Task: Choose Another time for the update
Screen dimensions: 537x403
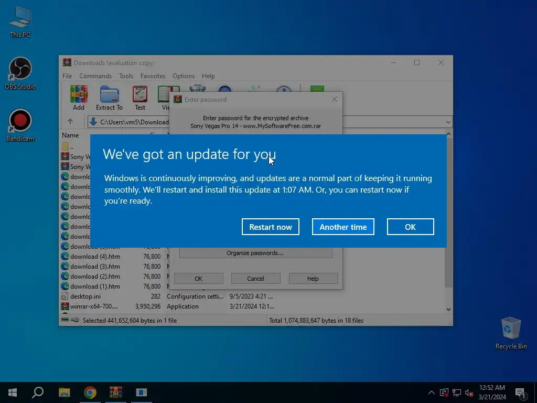Action: pos(343,227)
